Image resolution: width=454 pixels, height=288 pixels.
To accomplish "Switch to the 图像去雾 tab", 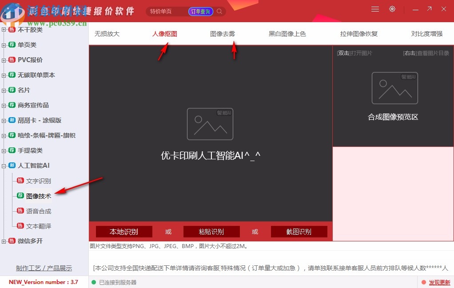I will point(223,33).
